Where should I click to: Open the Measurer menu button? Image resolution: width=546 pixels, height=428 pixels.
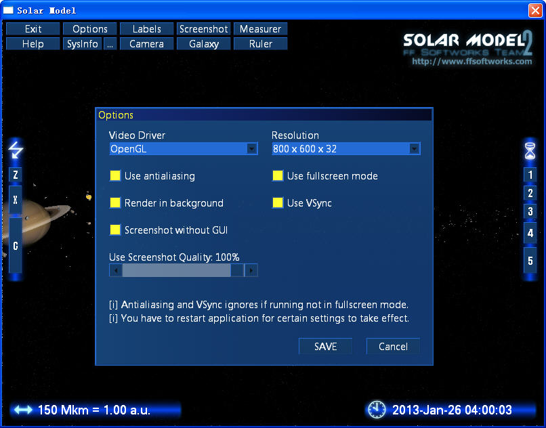[260, 29]
